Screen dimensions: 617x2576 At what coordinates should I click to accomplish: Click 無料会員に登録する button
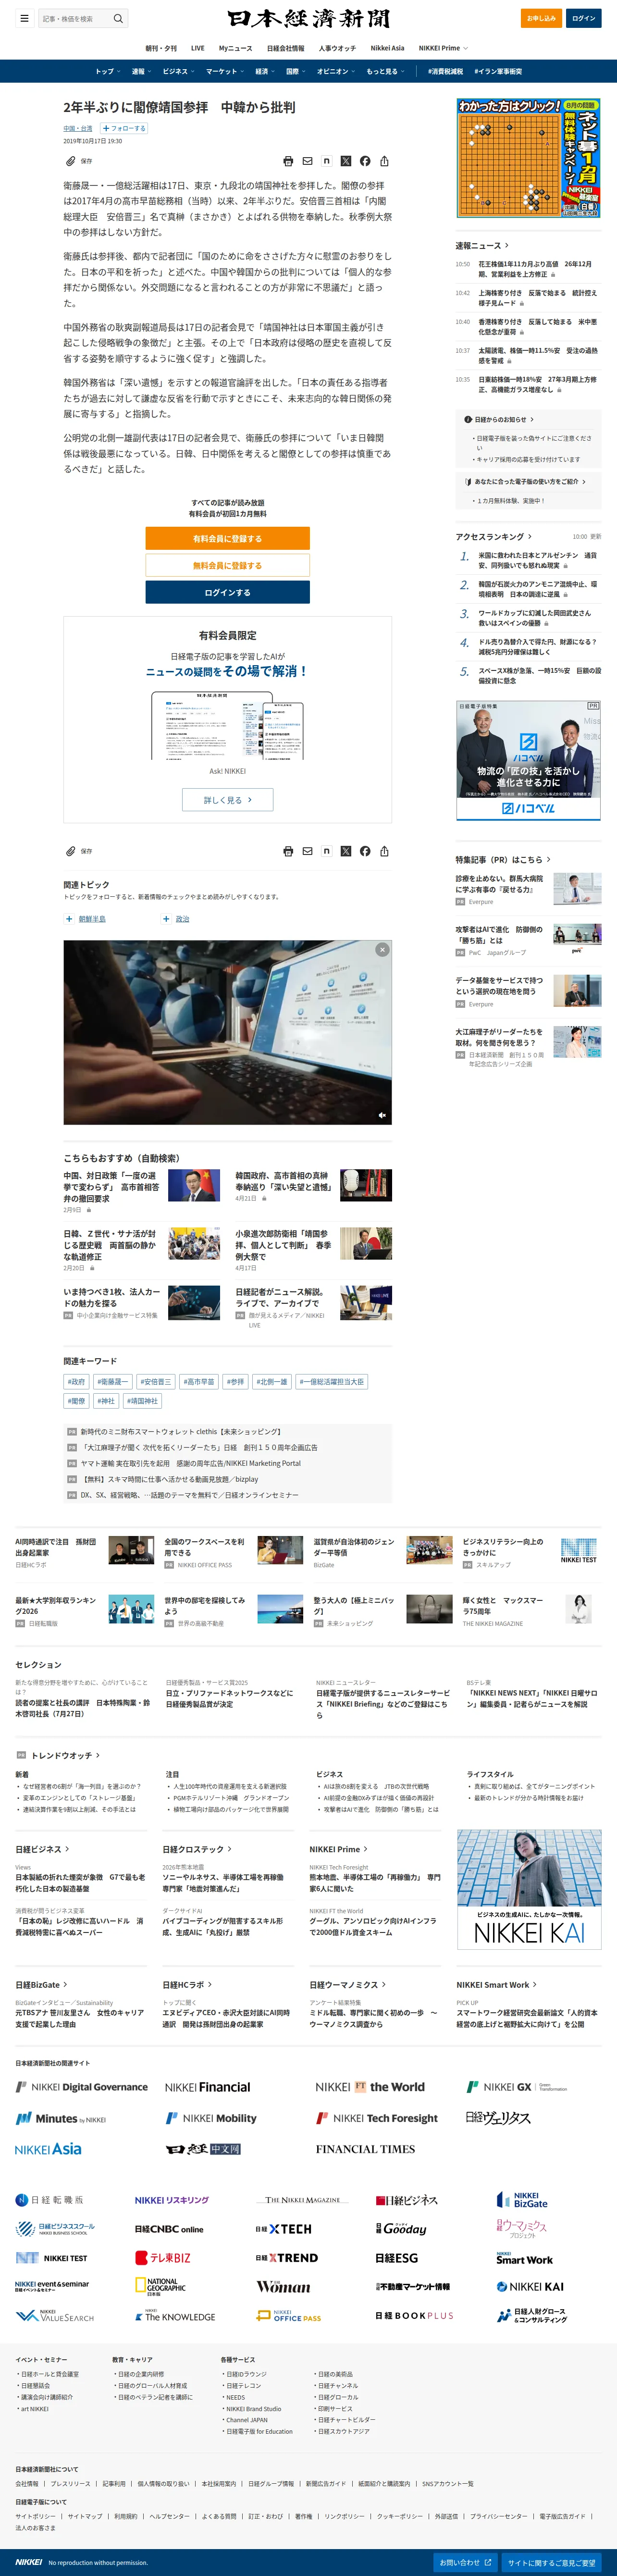[x=228, y=566]
